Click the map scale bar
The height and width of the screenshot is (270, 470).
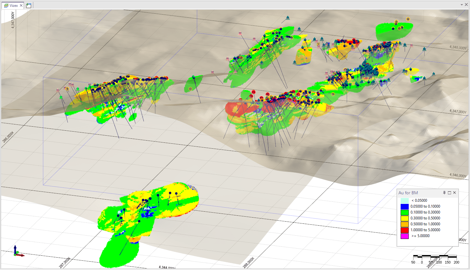[x=435, y=257]
